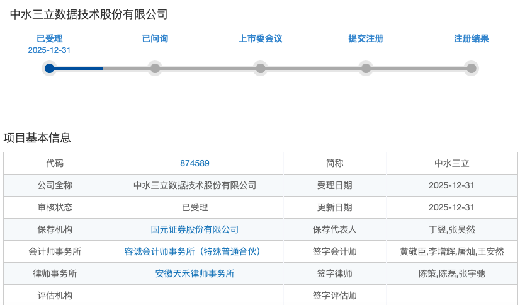Open 安徽天禾律师事务所 law firm link
This screenshot has height=305, width=520.
pos(195,273)
